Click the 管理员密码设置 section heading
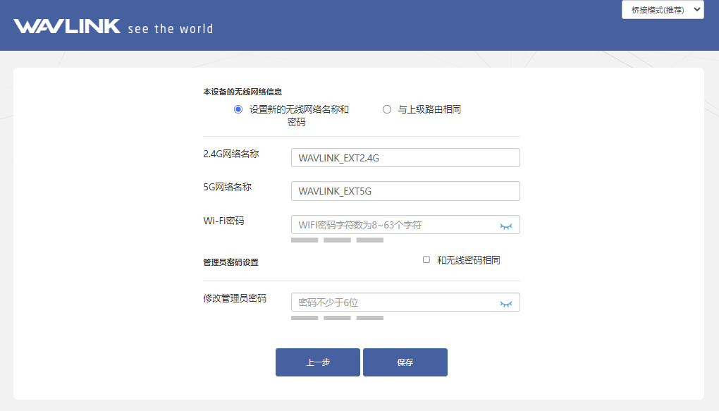Image resolution: width=719 pixels, height=411 pixels. [231, 262]
